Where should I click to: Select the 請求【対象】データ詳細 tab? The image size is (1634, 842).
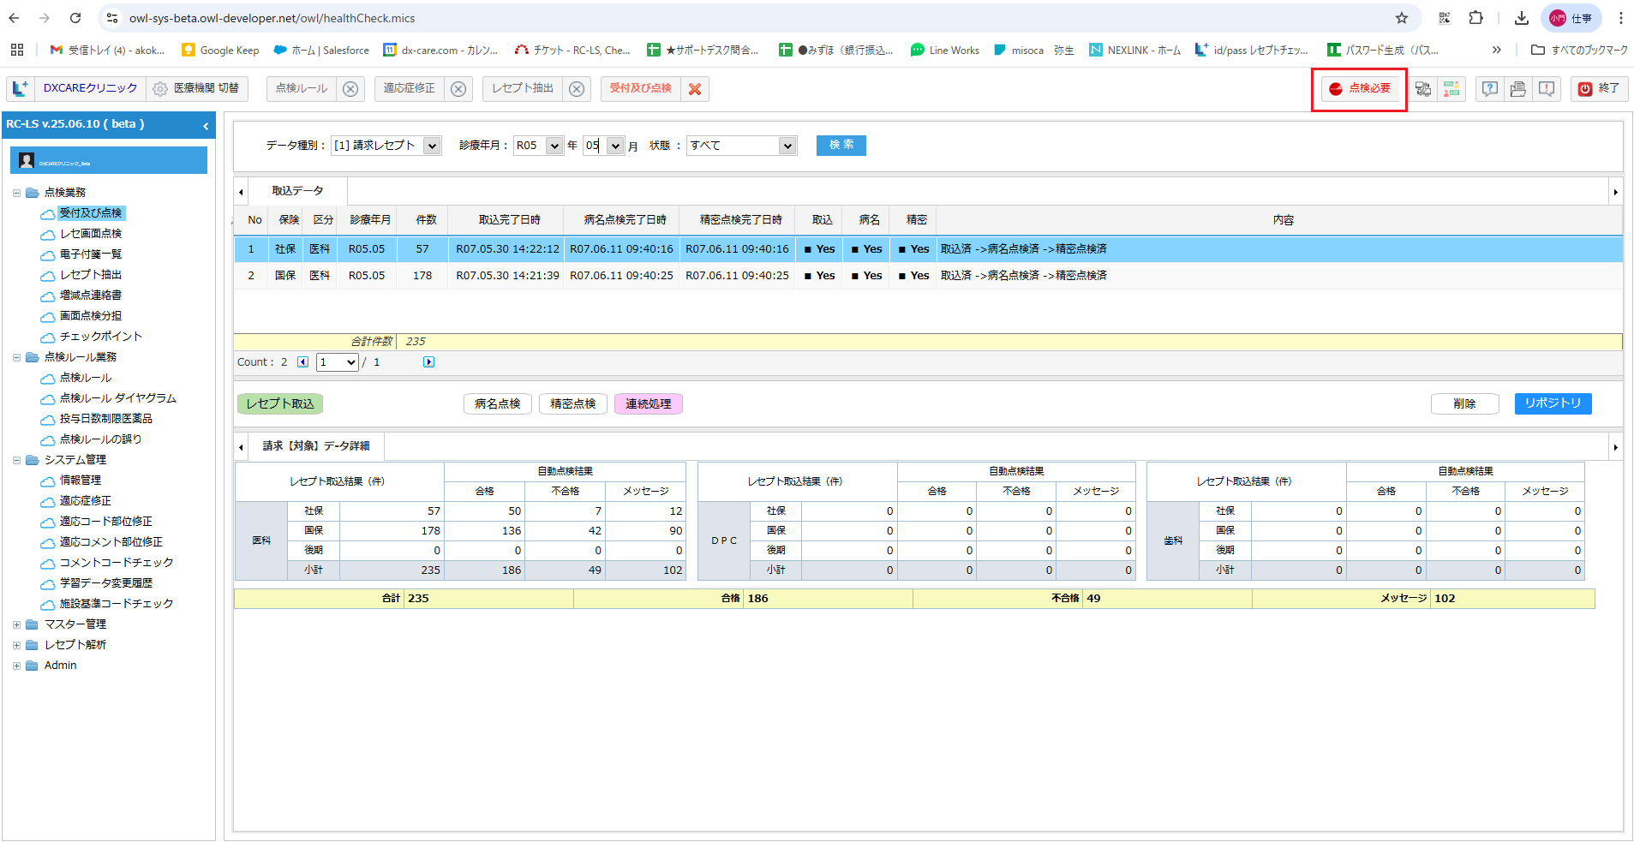click(x=316, y=446)
